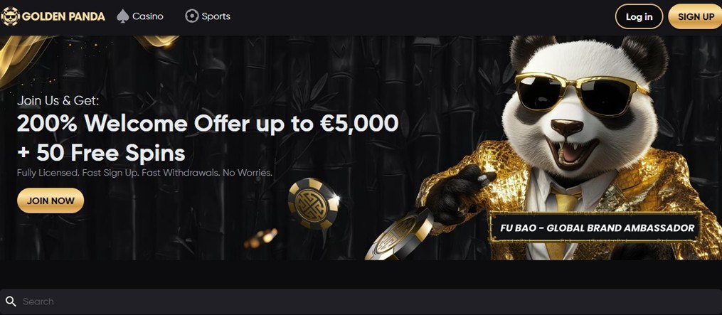This screenshot has height=315, width=722.
Task: Select the spade icon next to Casino
Action: 122,16
